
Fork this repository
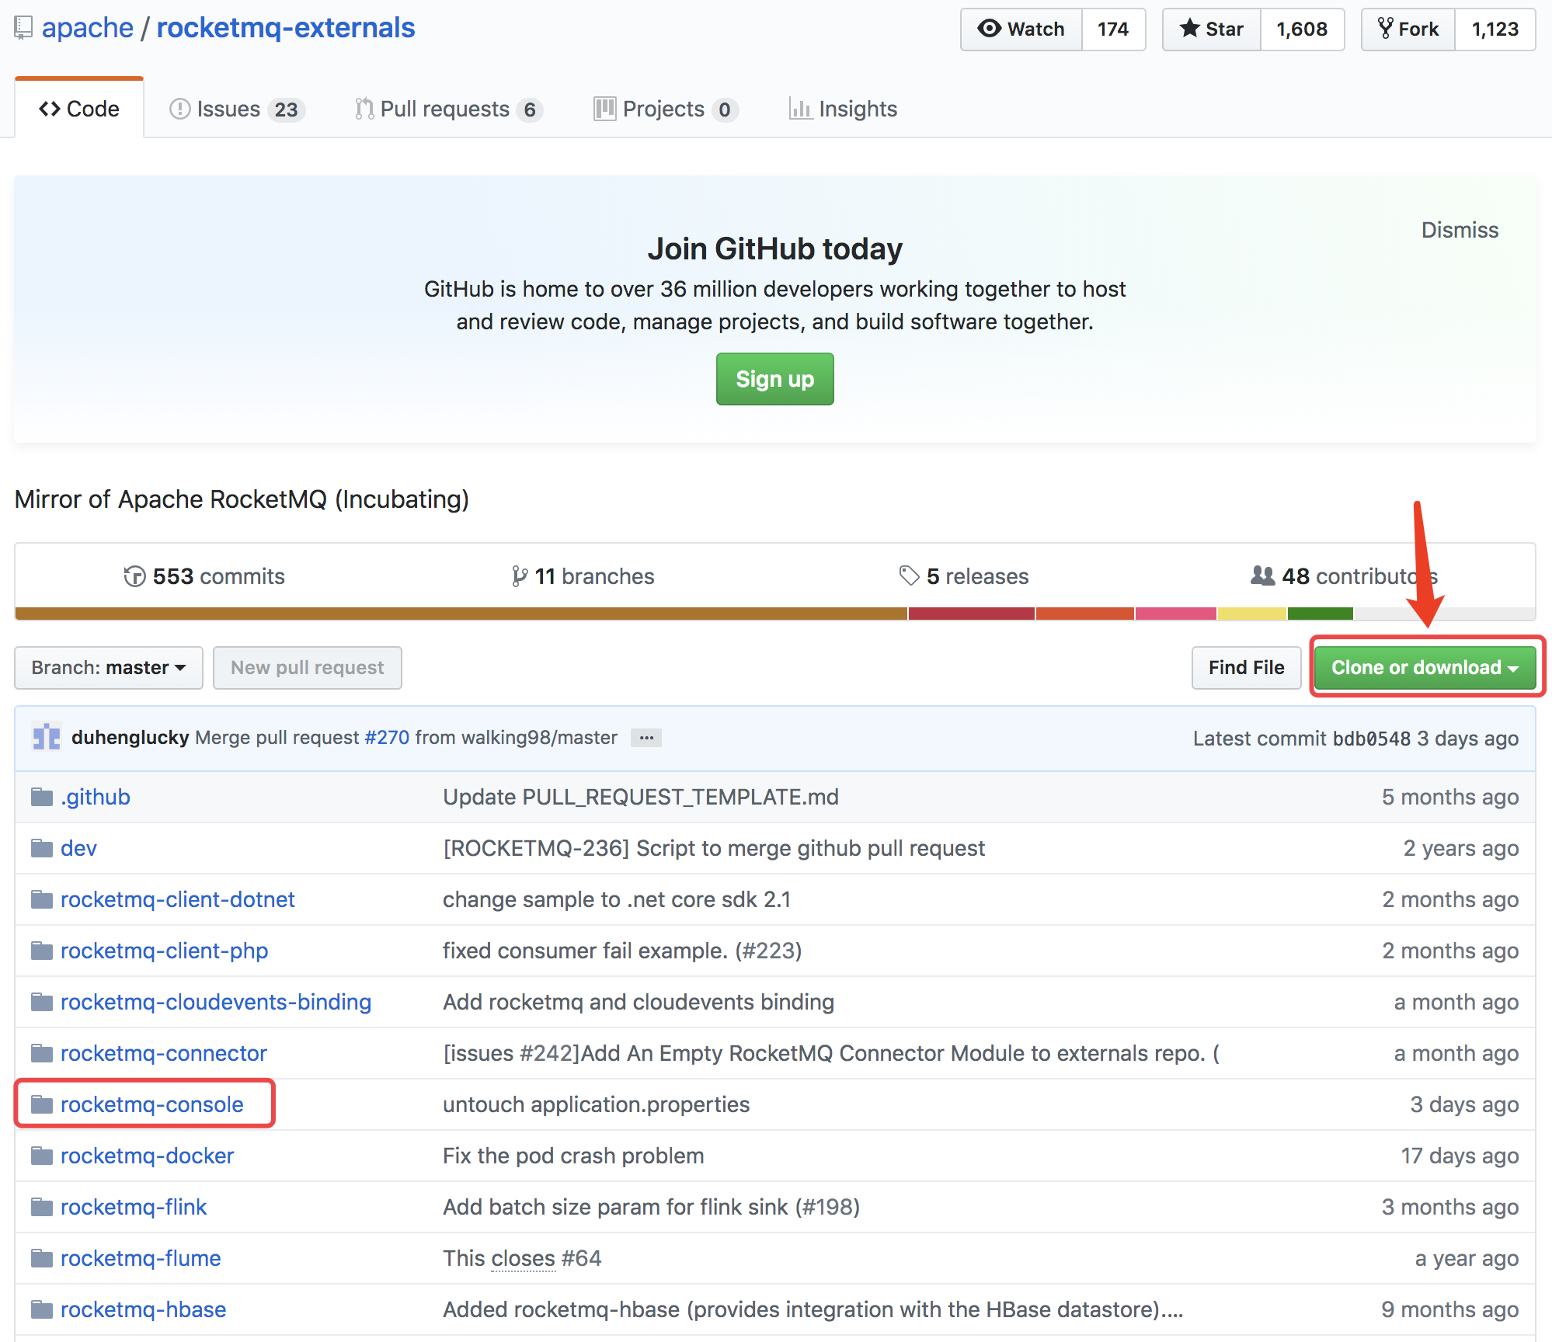pyautogui.click(x=1408, y=29)
